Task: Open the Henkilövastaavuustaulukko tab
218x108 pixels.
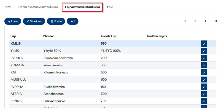Action: pos(38,7)
